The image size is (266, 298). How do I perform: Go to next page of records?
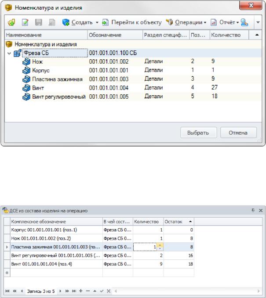pyautogui.click(x=67, y=291)
